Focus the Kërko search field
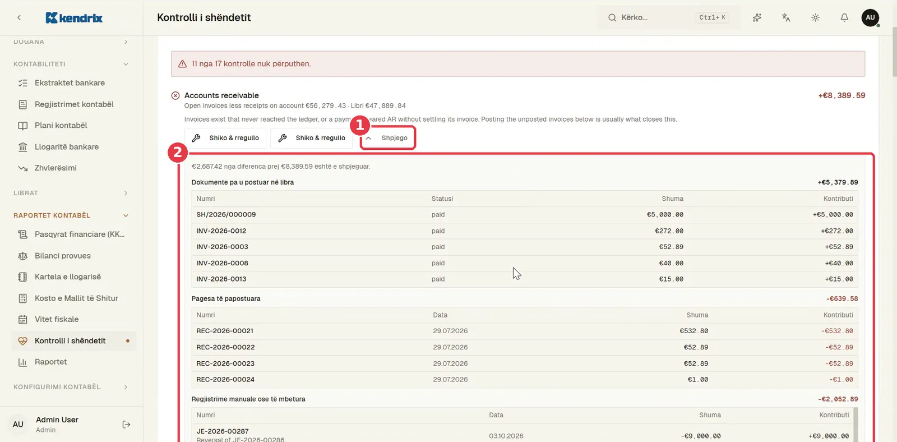 point(669,17)
